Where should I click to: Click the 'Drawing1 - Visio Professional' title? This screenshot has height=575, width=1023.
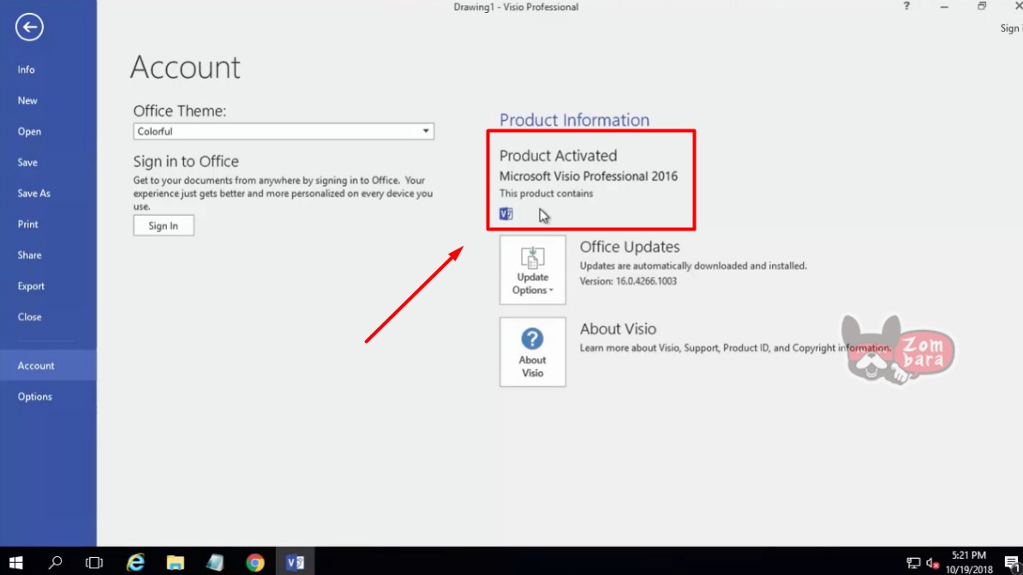coord(516,7)
